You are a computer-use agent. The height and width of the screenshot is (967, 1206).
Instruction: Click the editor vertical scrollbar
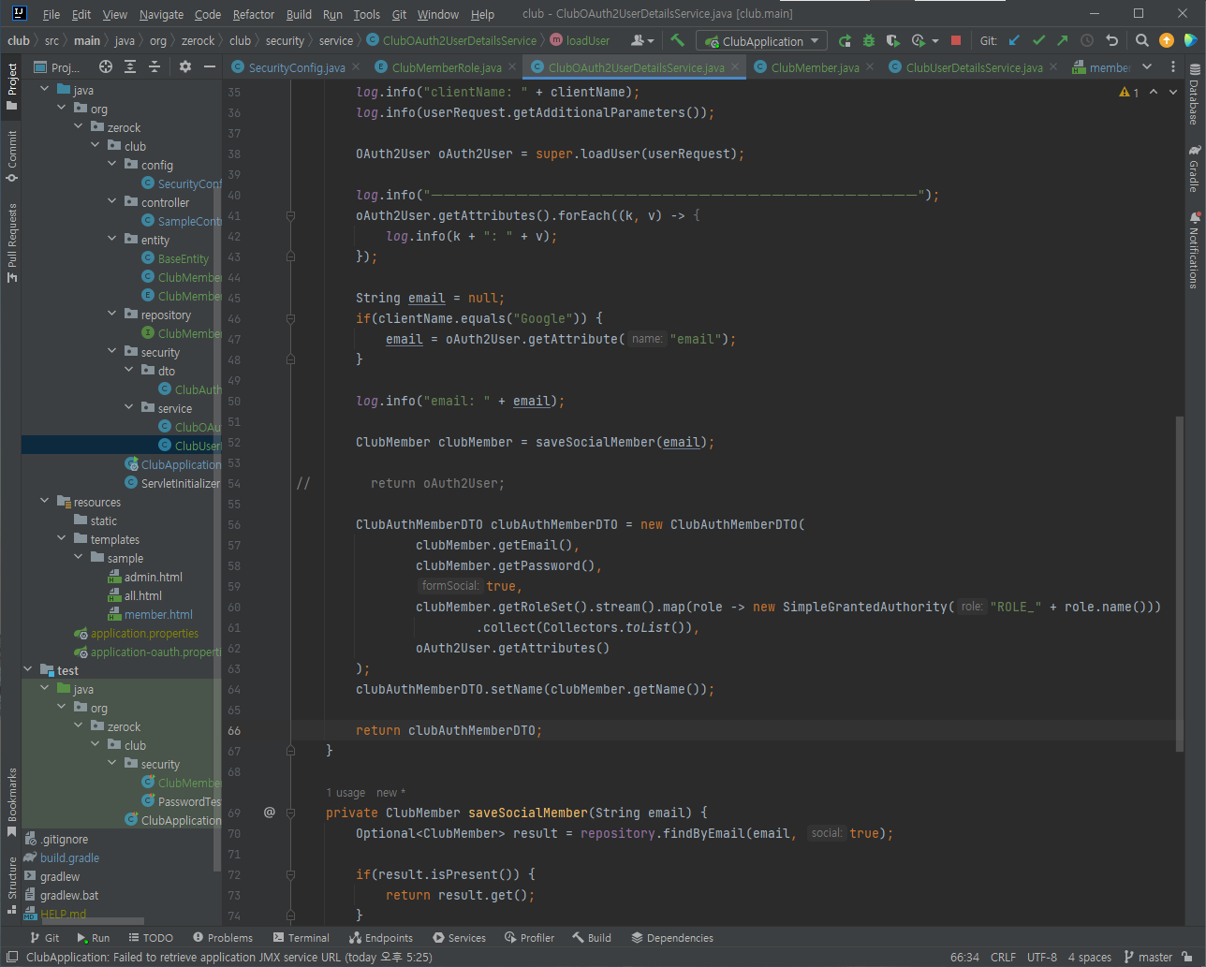coord(1179,583)
